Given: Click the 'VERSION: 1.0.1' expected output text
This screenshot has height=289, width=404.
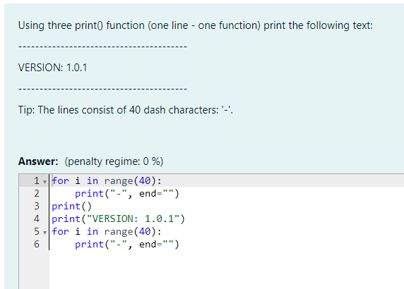Looking at the screenshot, I should pyautogui.click(x=52, y=68).
